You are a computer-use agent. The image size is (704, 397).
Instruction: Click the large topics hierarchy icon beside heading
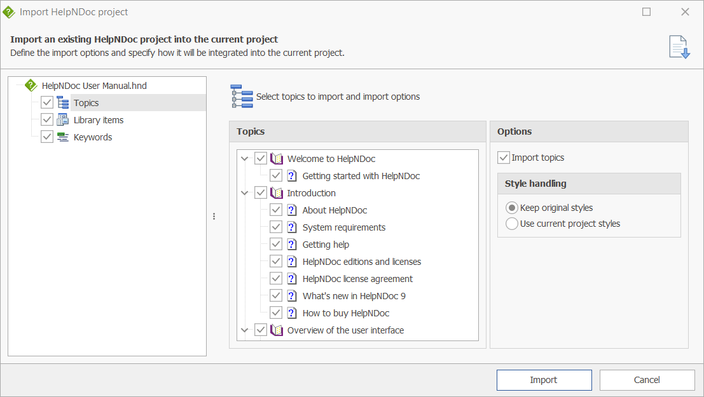coord(242,96)
